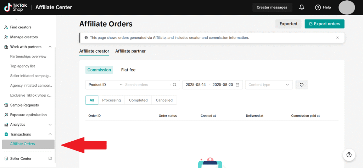Click the search magnifier icon in orders field

pos(174,85)
